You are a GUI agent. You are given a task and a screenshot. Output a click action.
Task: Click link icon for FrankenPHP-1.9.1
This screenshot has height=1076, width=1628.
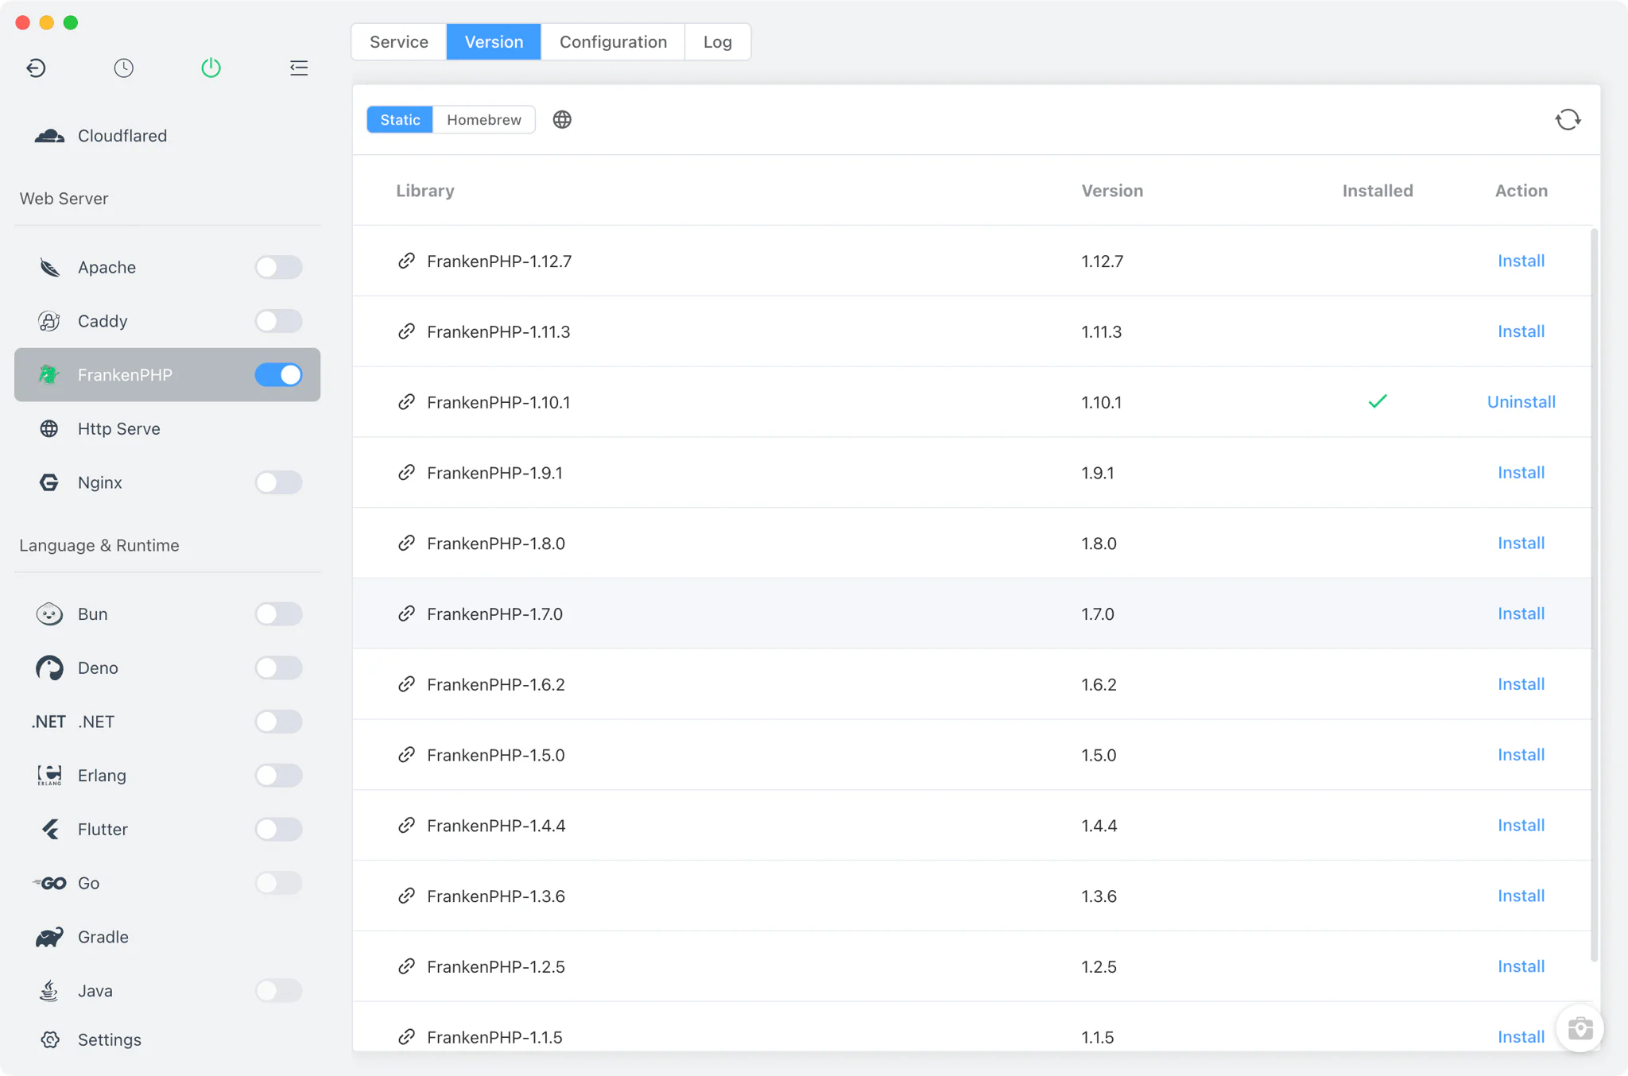406,473
